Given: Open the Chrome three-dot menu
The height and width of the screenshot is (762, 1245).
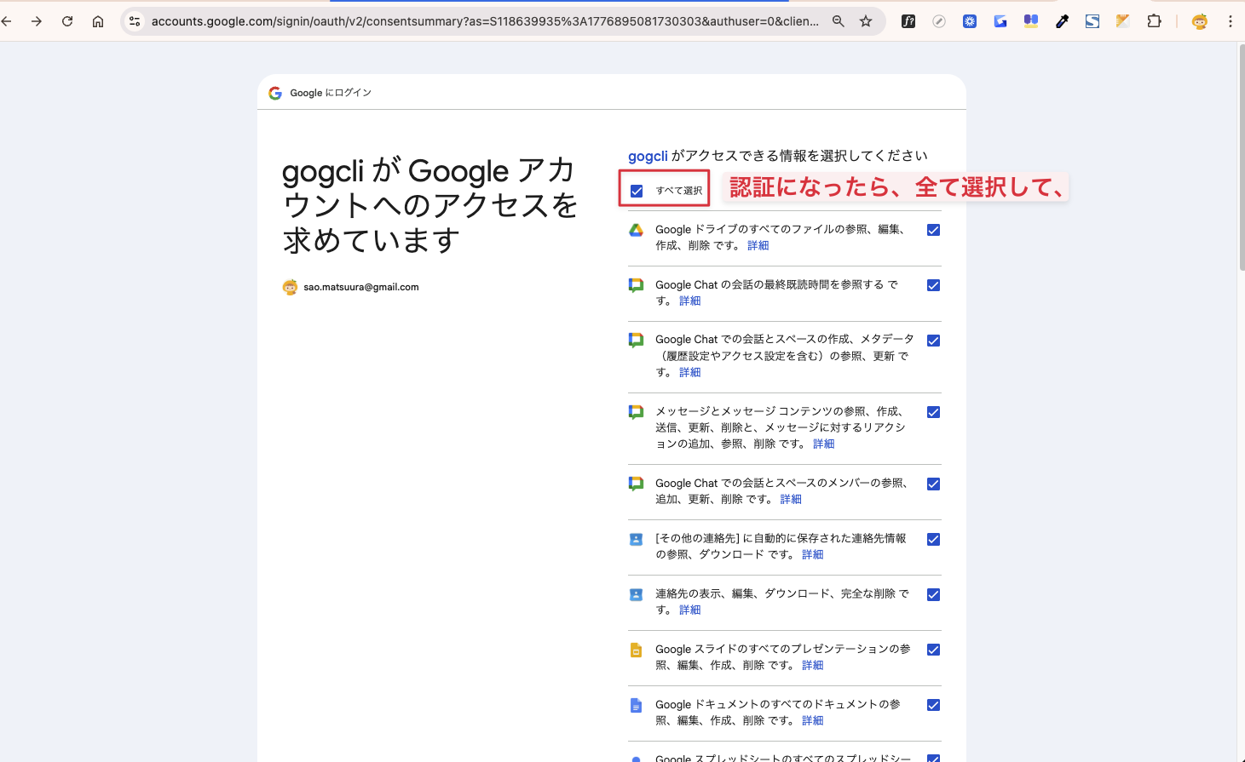Looking at the screenshot, I should pos(1231,21).
